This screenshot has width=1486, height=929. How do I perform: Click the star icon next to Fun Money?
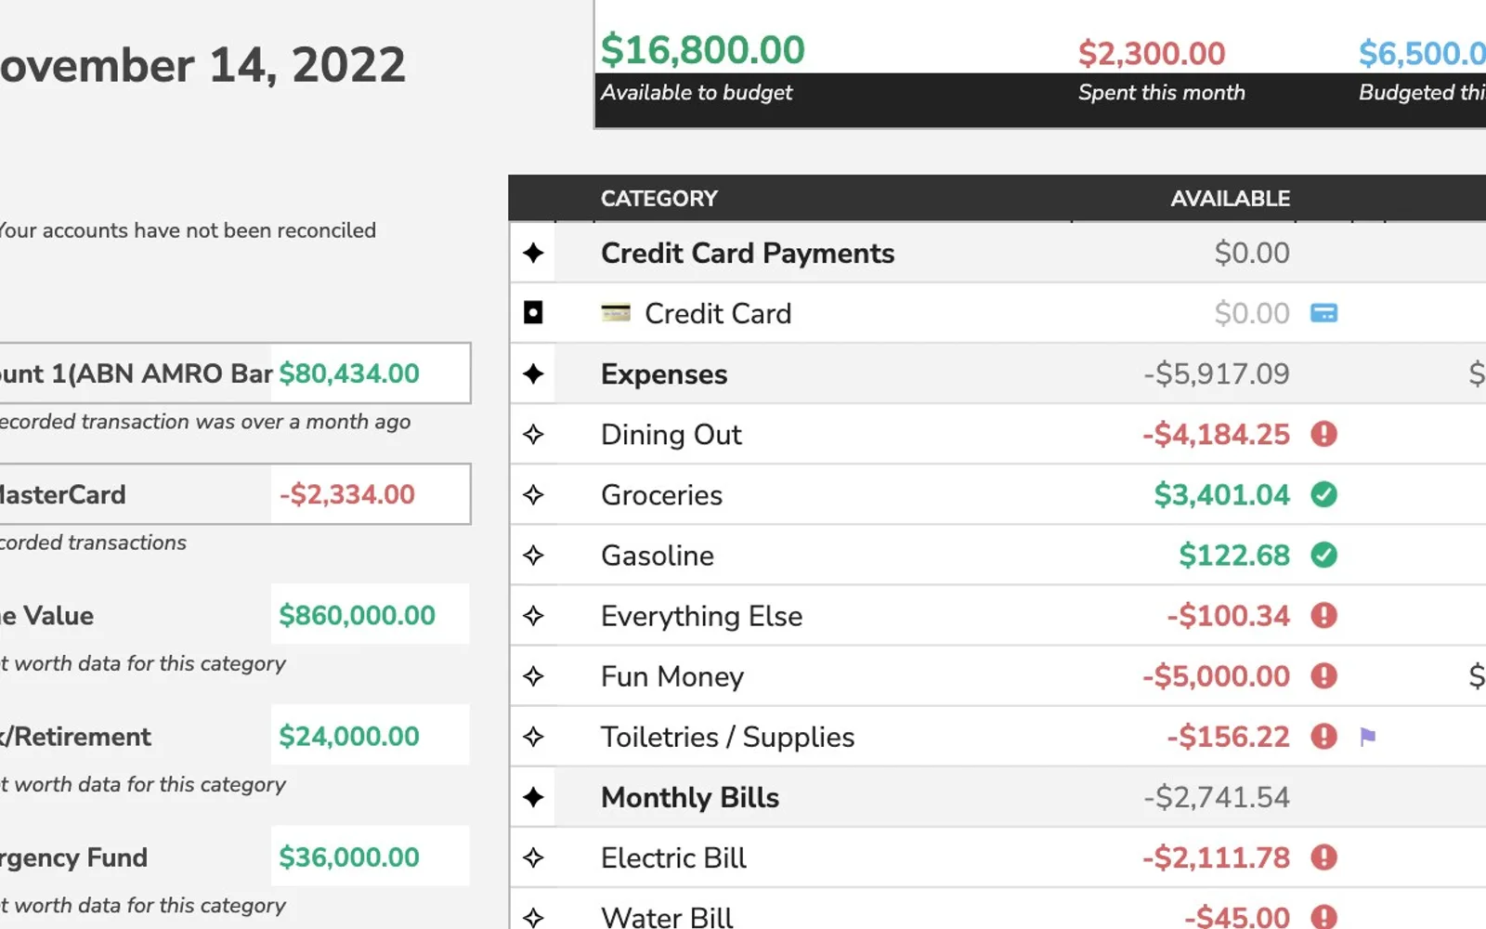(x=533, y=676)
